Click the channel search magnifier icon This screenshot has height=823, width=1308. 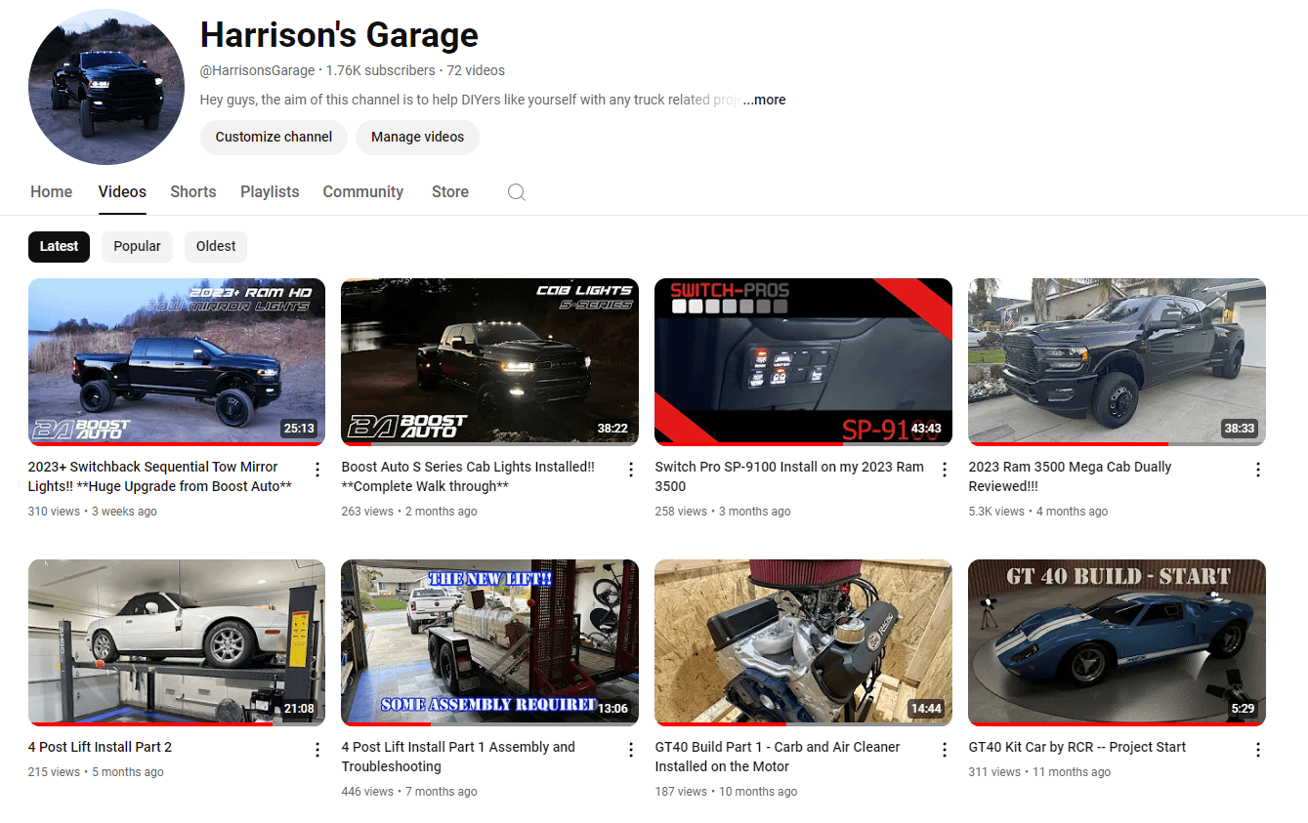[x=517, y=192]
